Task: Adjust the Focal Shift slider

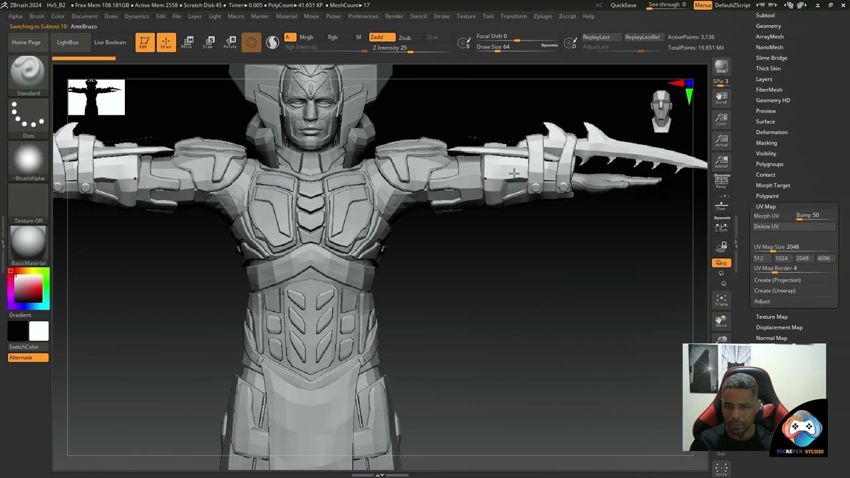Action: [507, 37]
